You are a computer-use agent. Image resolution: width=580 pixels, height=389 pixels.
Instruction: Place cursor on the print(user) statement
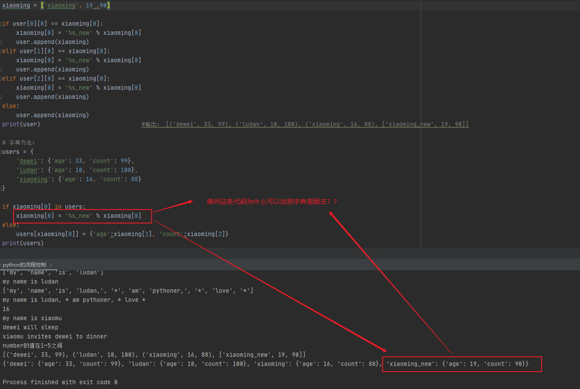point(21,124)
